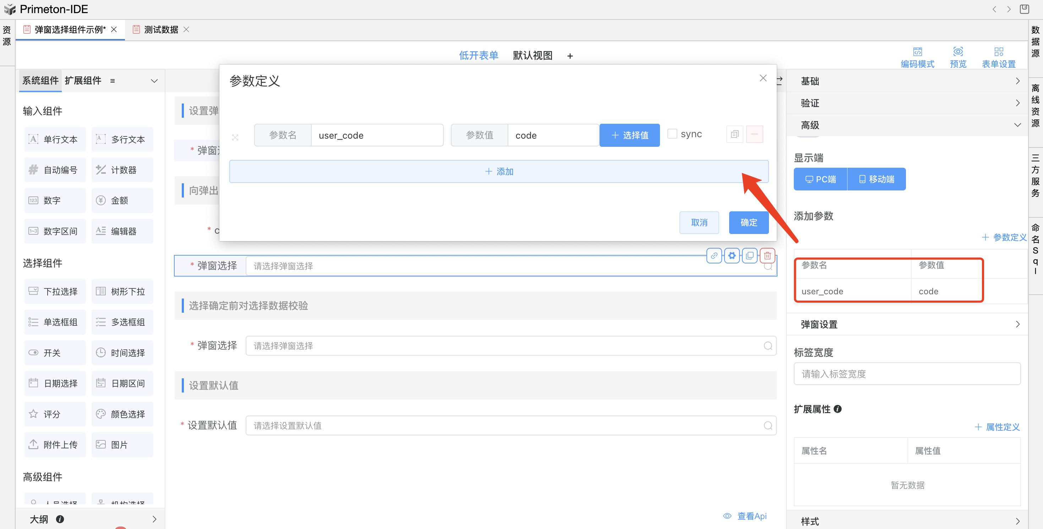Click the 编码模式 code mode icon
Image resolution: width=1043 pixels, height=529 pixels.
[x=917, y=52]
